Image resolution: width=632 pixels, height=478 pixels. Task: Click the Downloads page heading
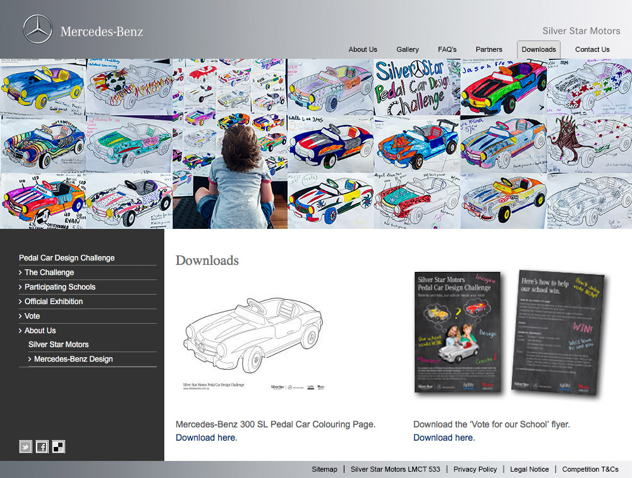click(x=207, y=260)
